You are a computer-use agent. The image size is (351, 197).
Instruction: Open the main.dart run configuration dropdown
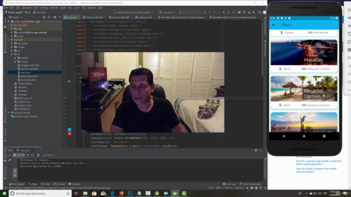click(x=167, y=12)
